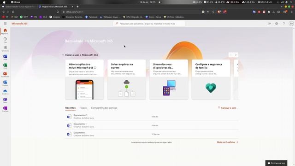Expand the tab search dropdown arrow

281,6
